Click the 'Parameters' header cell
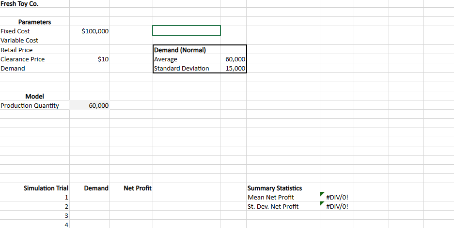This screenshot has height=228, width=454. [x=35, y=22]
